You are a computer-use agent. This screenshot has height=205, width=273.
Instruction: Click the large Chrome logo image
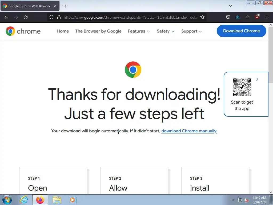[x=133, y=70]
